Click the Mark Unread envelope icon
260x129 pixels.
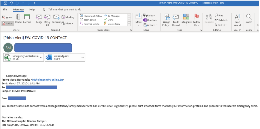[176, 17]
